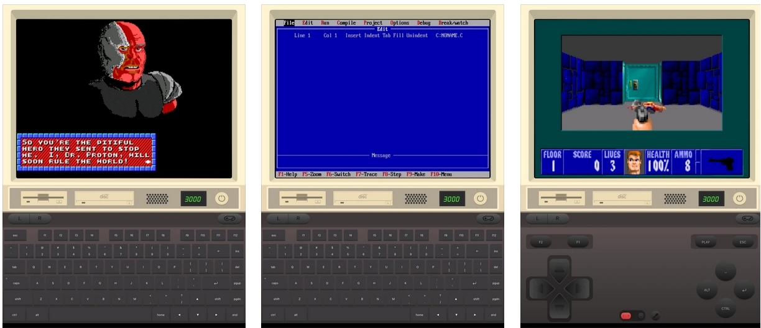Switch left emulator to gamepad controls
This screenshot has width=761, height=328.
tap(229, 218)
